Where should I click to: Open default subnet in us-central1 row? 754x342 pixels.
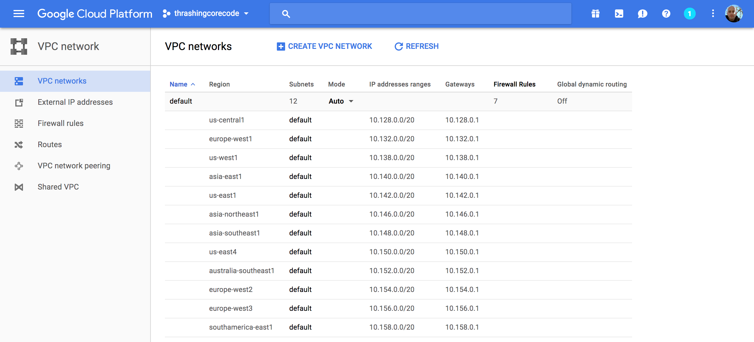click(300, 120)
